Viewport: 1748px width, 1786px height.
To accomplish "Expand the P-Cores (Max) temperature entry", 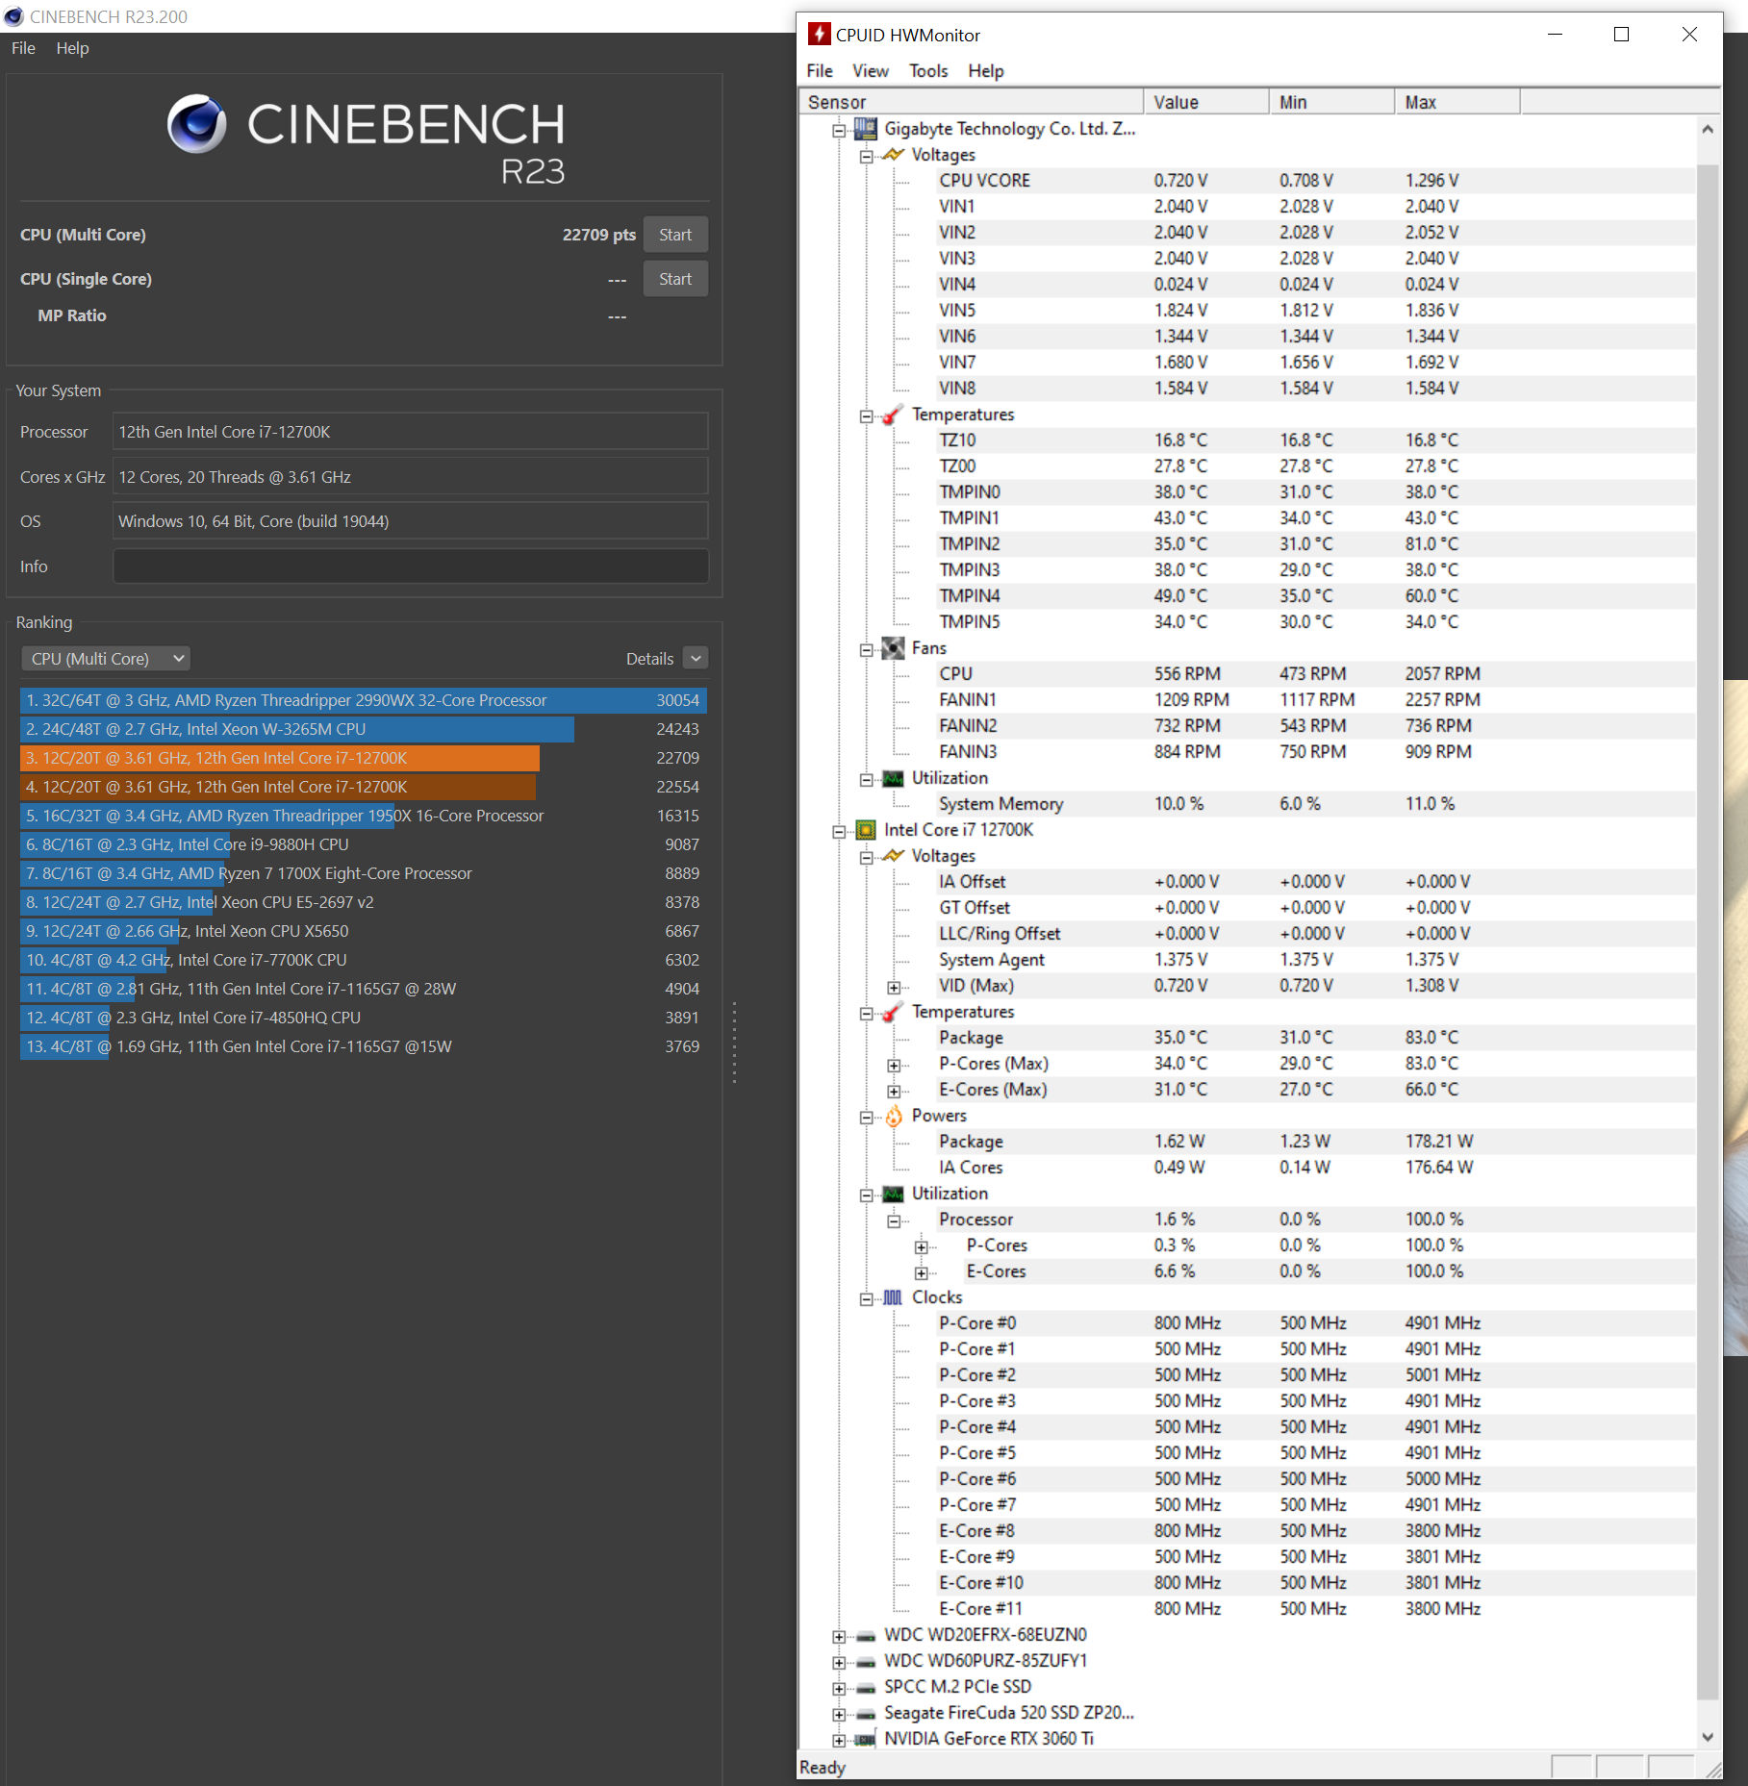I will 895,1065.
